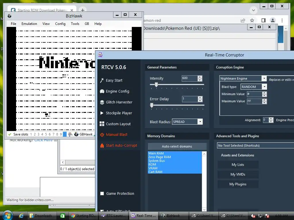Open My VMDs button
Viewport: 294px width, 220px height.
238,174
